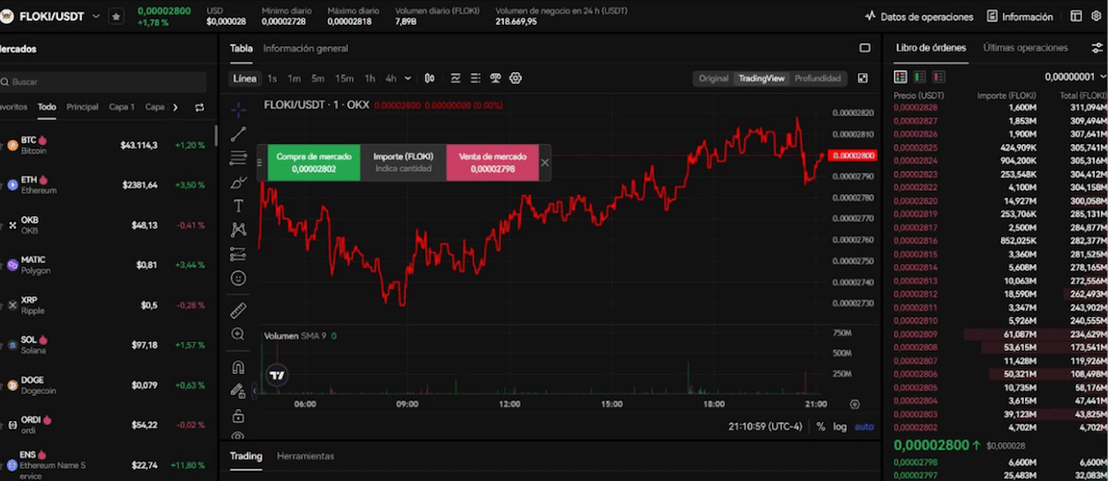The width and height of the screenshot is (1108, 481).
Task: Toggle market list sort swap icon
Action: coord(199,107)
